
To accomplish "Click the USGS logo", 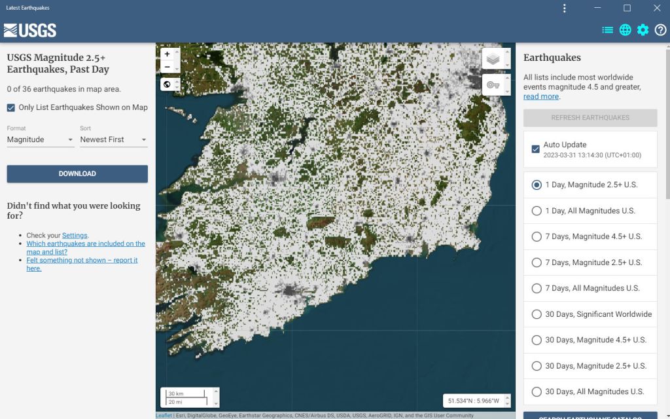I will (30, 30).
